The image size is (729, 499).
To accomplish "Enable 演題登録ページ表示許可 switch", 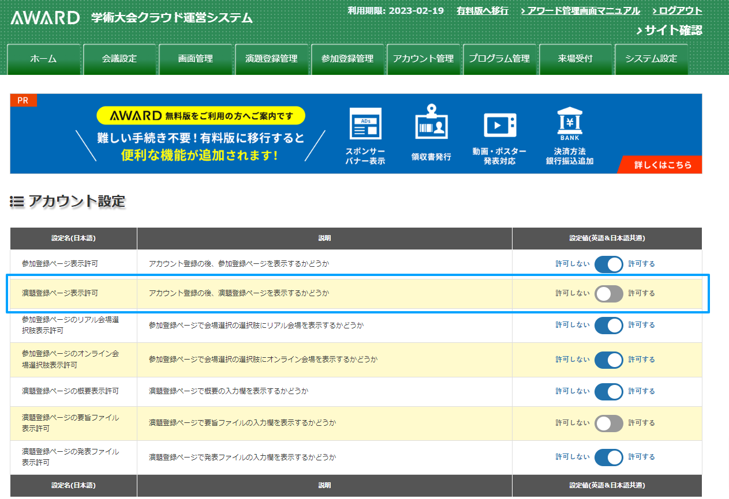I will [609, 293].
